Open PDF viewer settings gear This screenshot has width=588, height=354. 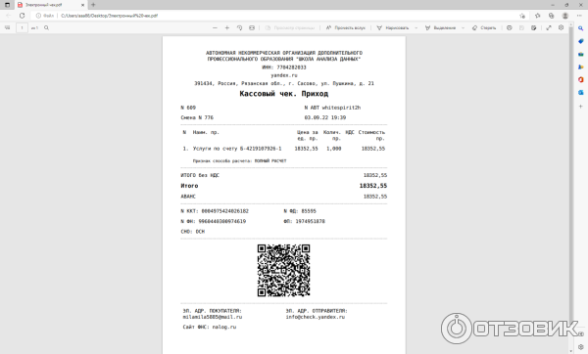click(x=561, y=27)
